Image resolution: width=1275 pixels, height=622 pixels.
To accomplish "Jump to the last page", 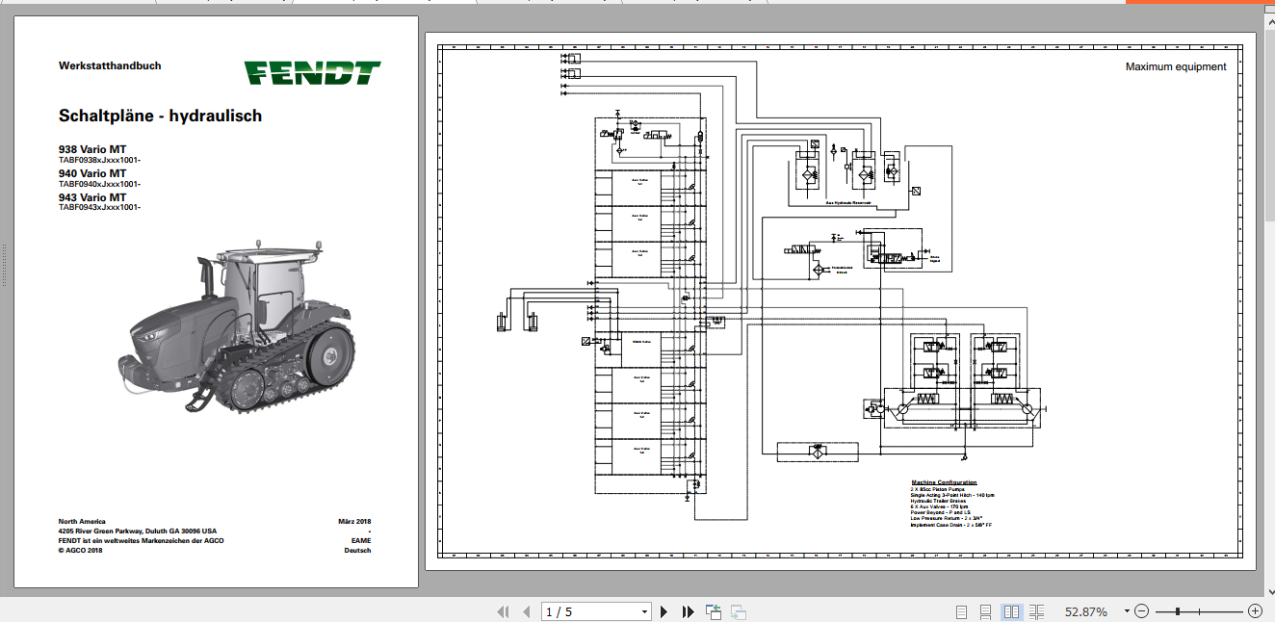I will pos(689,611).
